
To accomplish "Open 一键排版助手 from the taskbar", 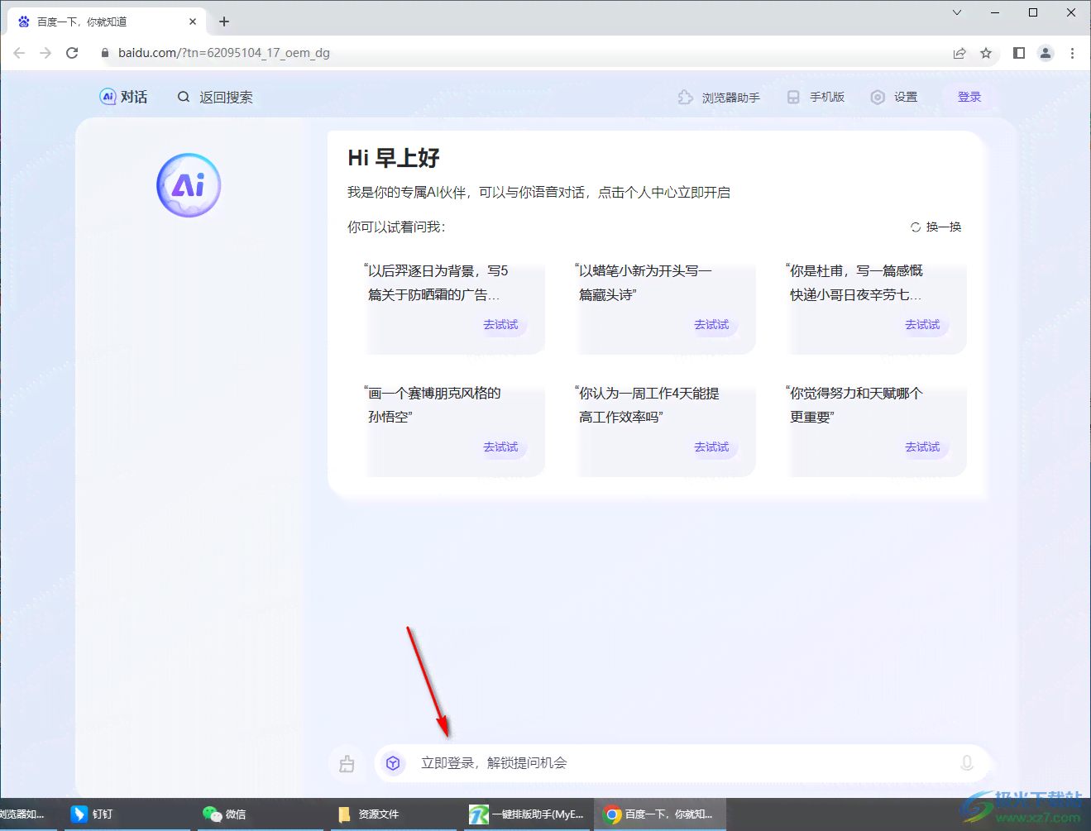I will (527, 814).
